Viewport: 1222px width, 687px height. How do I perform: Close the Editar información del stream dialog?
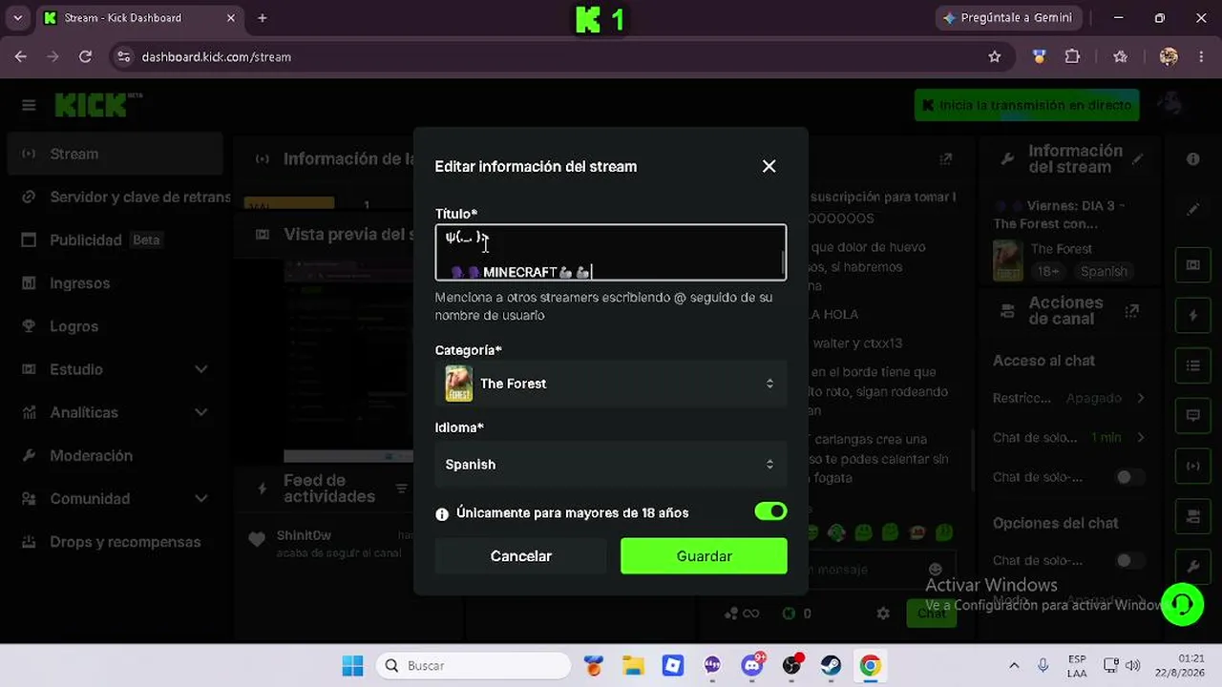click(769, 166)
